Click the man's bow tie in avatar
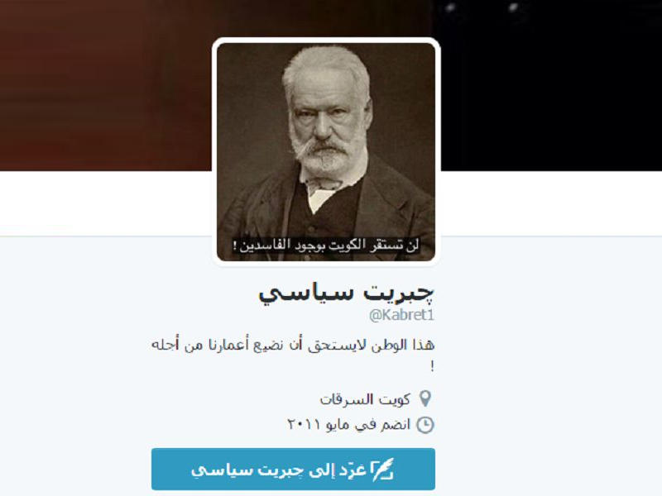 coord(325,186)
